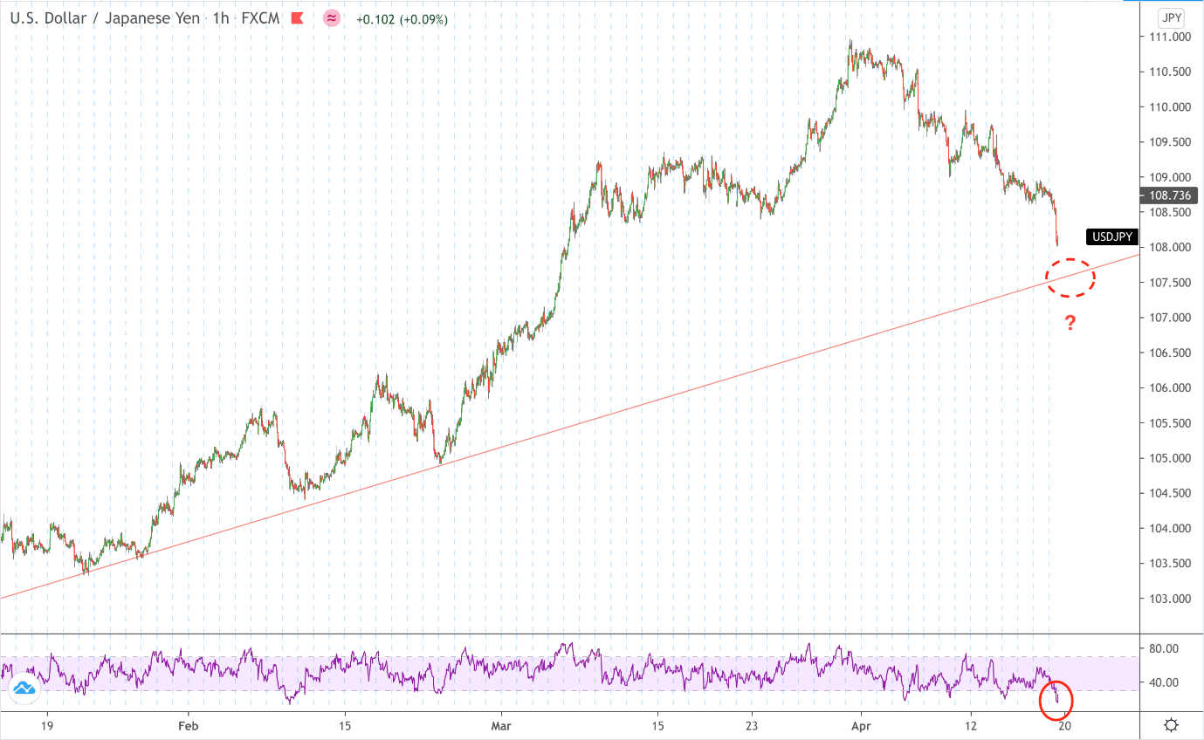Open chart settings via the gear icon
Image resolution: width=1204 pixels, height=740 pixels.
(x=1172, y=725)
